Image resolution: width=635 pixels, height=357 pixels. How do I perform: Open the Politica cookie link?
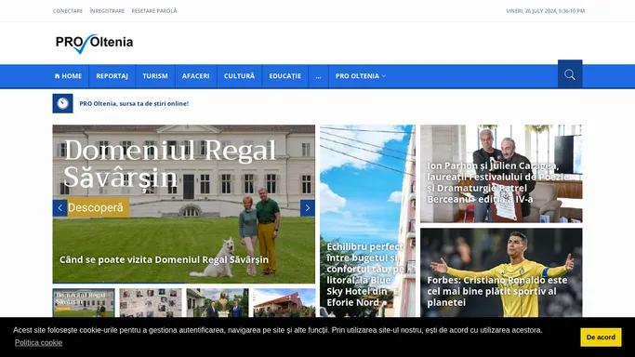point(38,343)
